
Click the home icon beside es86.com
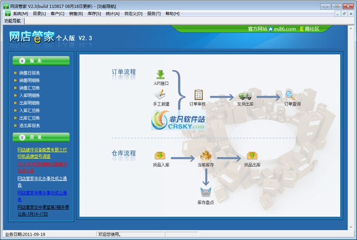[x=270, y=29]
